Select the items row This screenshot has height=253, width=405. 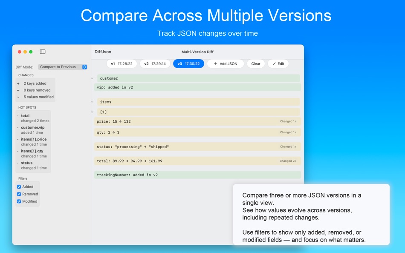[x=198, y=102]
